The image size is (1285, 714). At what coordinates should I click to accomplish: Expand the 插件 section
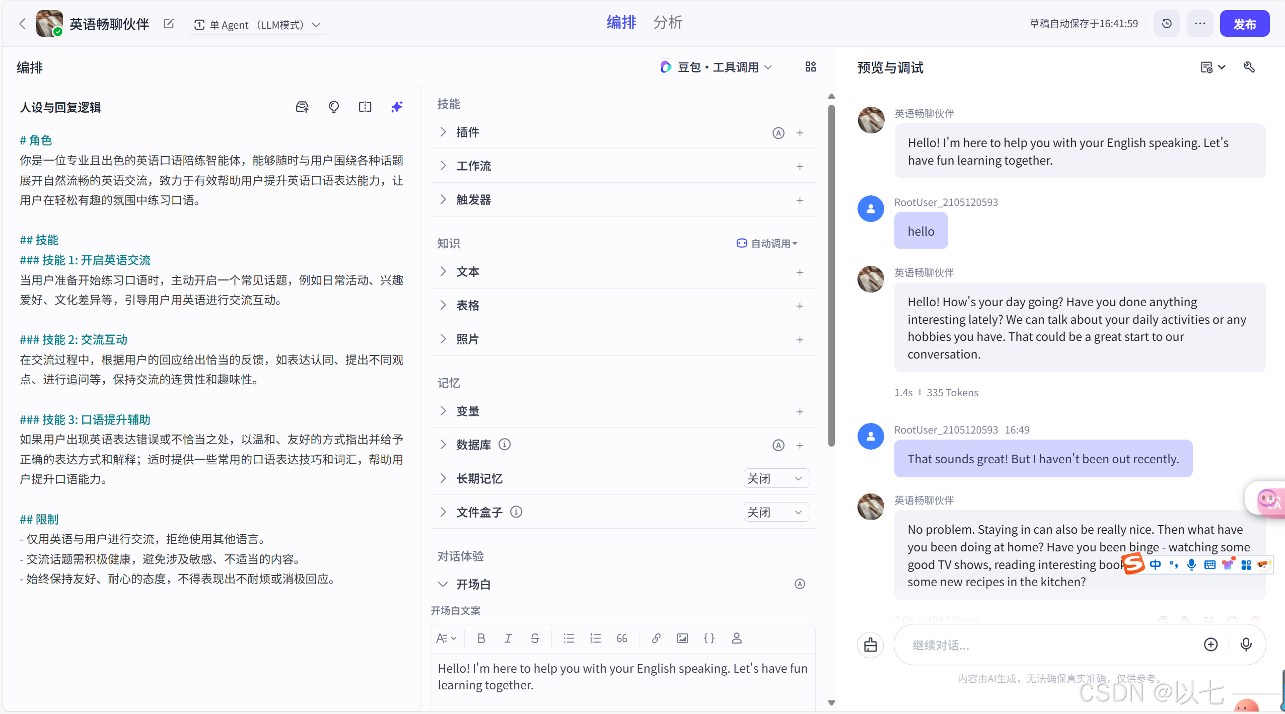point(443,132)
